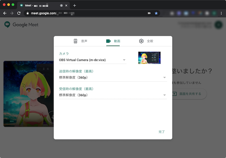
Task: Open the Chrome three-dot menu
Action: pyautogui.click(x=221, y=13)
